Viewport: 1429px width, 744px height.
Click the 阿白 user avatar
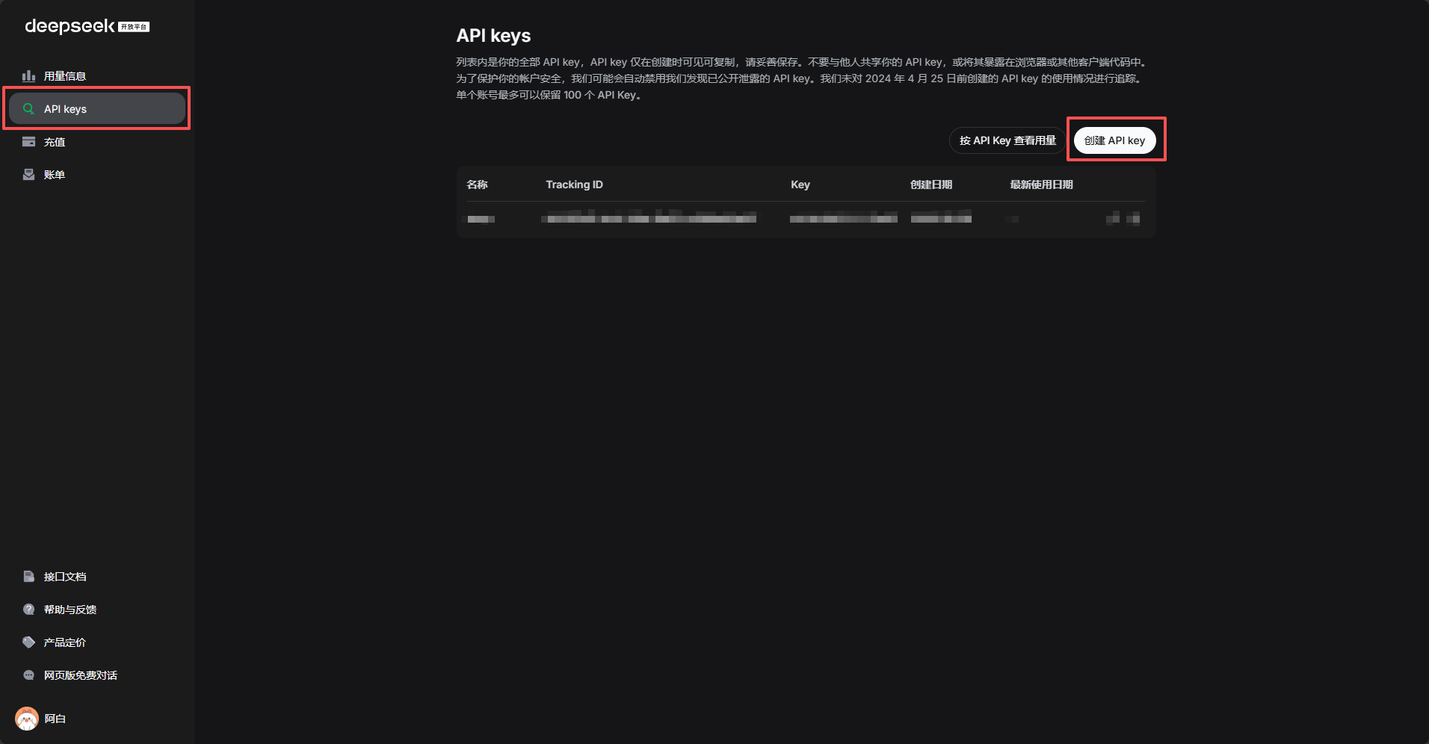click(27, 719)
